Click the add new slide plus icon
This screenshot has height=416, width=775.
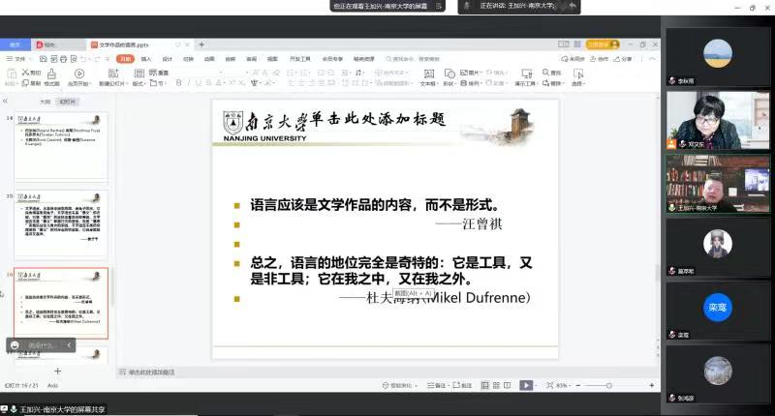57,371
